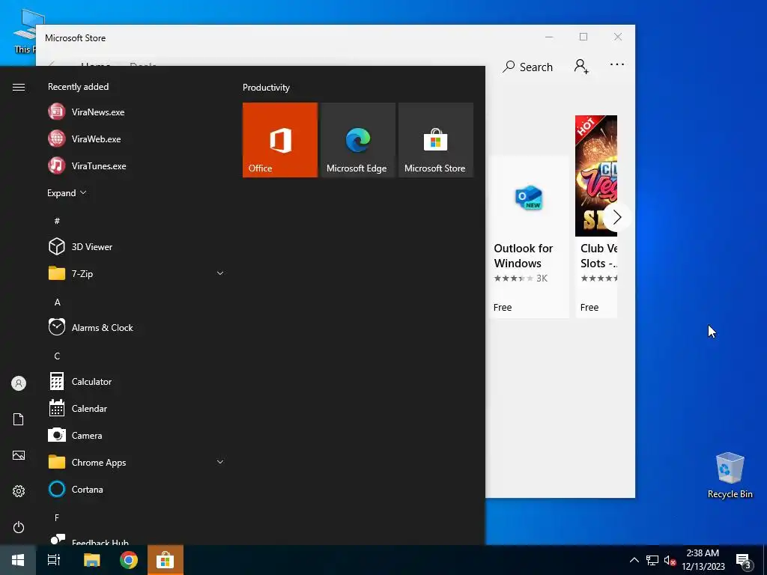Open the Store's more options menu

coord(617,64)
